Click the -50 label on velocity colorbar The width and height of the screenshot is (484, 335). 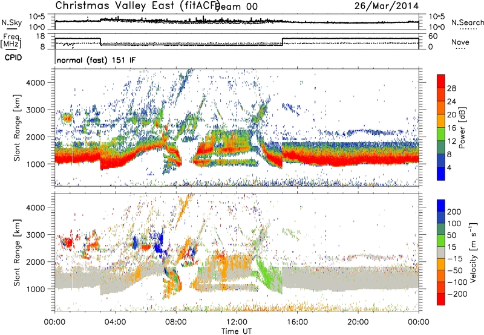[455, 270]
